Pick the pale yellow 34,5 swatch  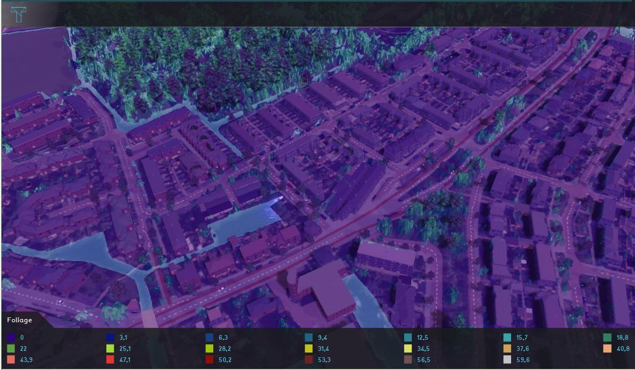click(x=408, y=349)
